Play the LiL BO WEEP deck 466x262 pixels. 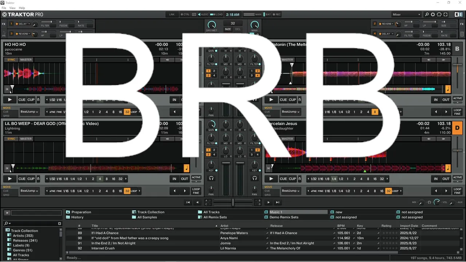(x=10, y=179)
